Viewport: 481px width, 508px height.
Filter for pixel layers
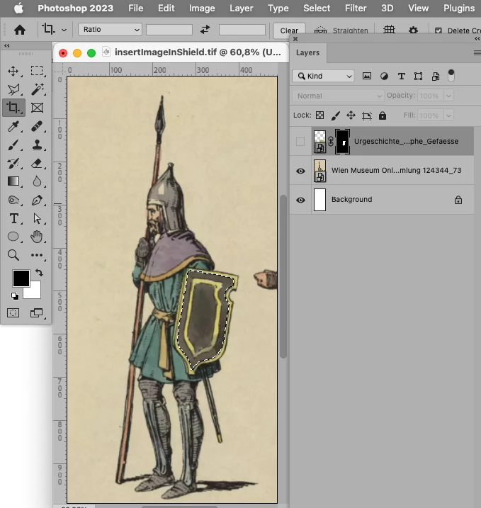367,76
